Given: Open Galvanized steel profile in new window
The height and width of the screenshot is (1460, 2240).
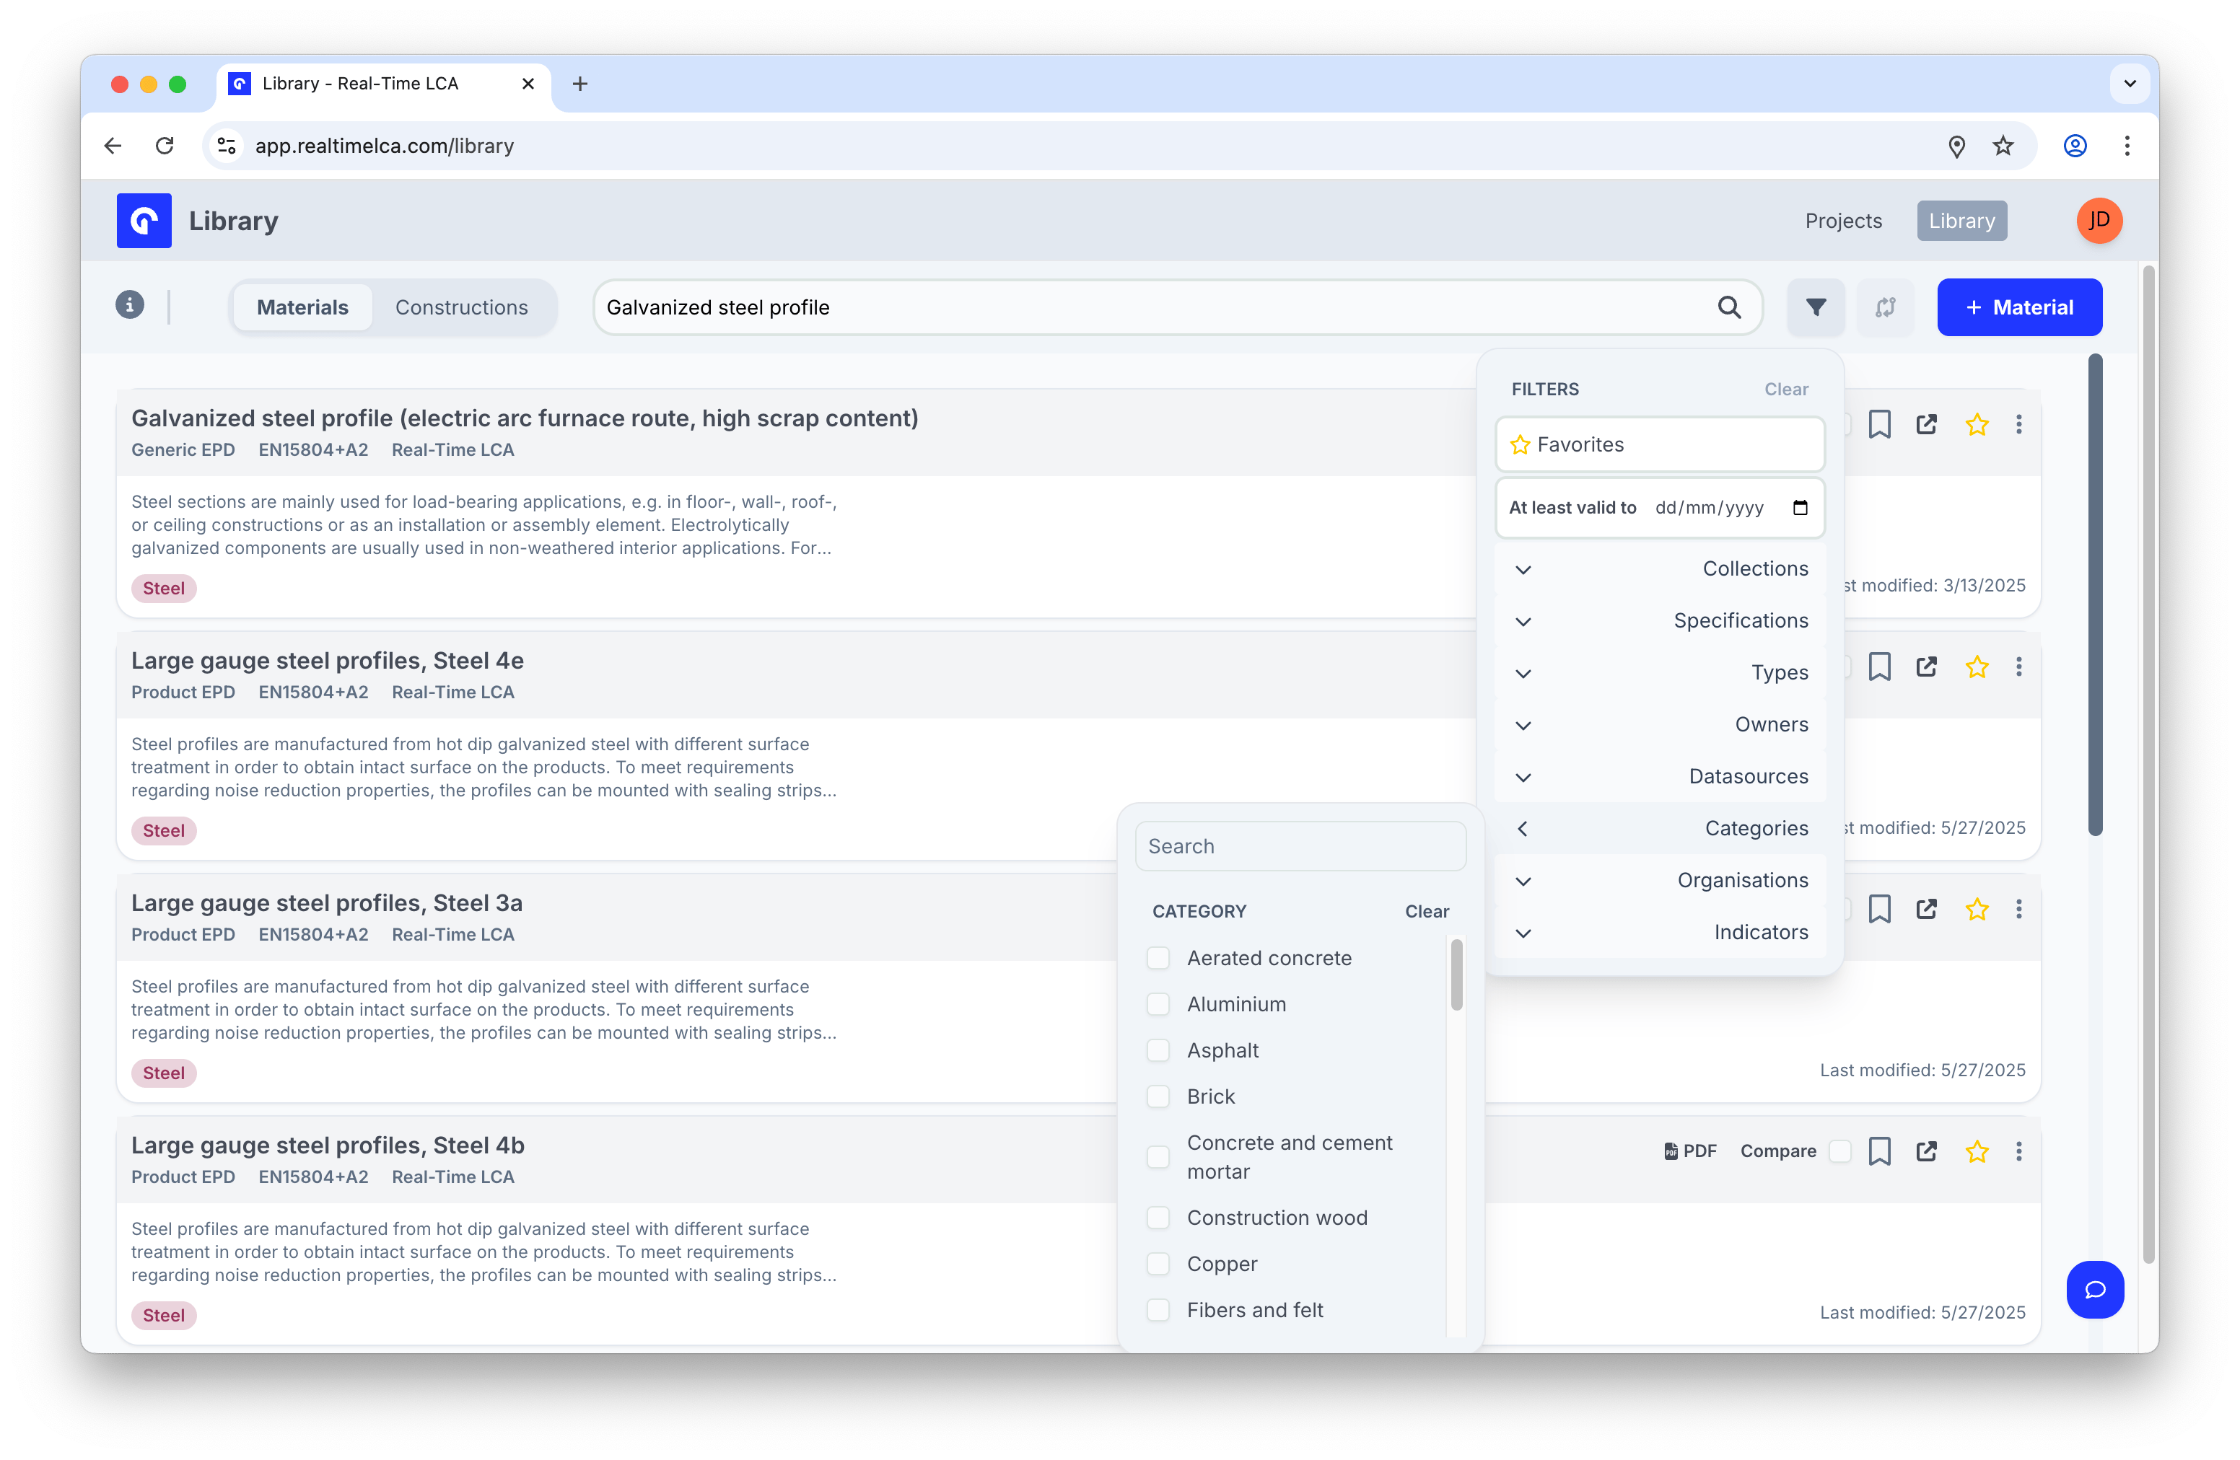Looking at the screenshot, I should (x=1927, y=424).
